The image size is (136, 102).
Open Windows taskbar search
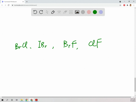click(7, 100)
